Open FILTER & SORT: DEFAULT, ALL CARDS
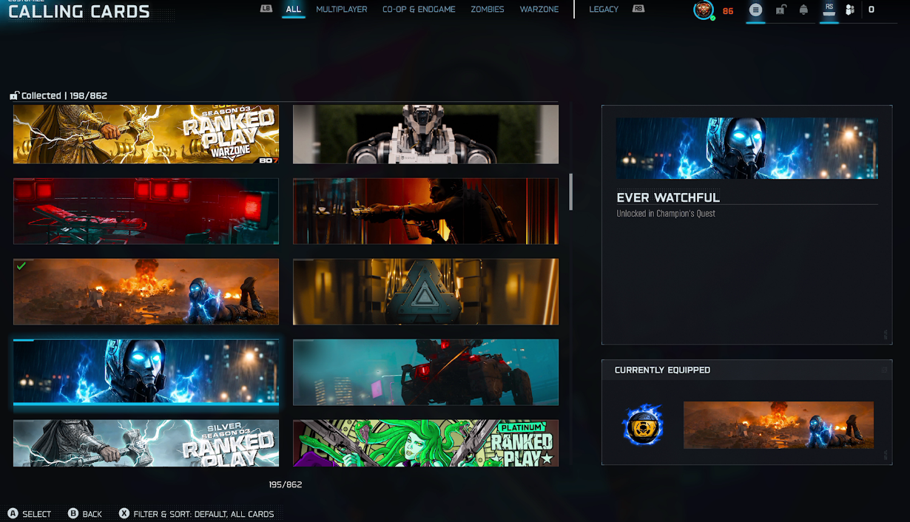The height and width of the screenshot is (522, 910). coord(204,514)
